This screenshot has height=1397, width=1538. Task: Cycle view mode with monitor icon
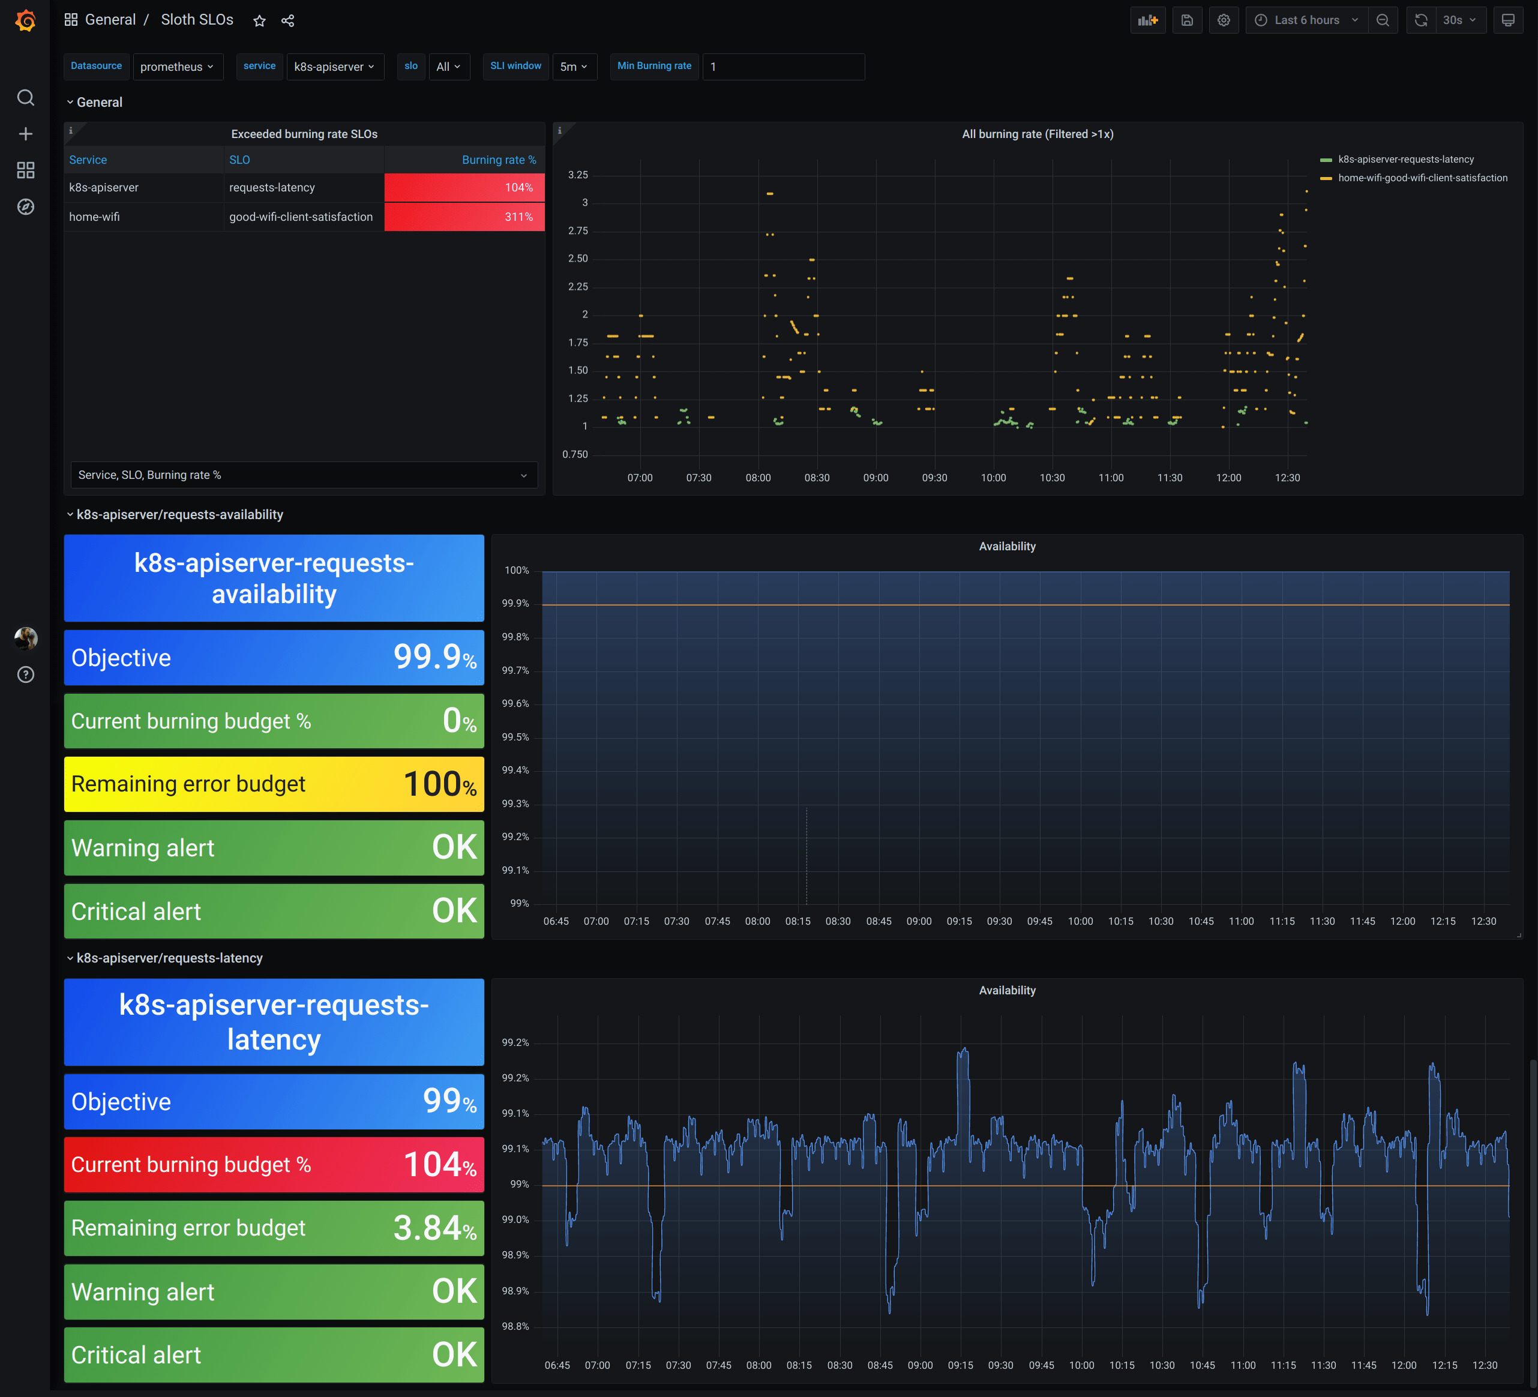tap(1507, 20)
